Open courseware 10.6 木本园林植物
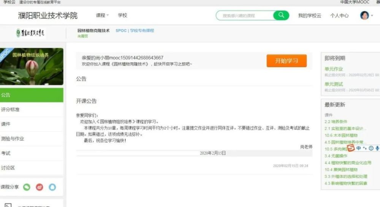The width and height of the screenshot is (380, 207). tap(341, 135)
